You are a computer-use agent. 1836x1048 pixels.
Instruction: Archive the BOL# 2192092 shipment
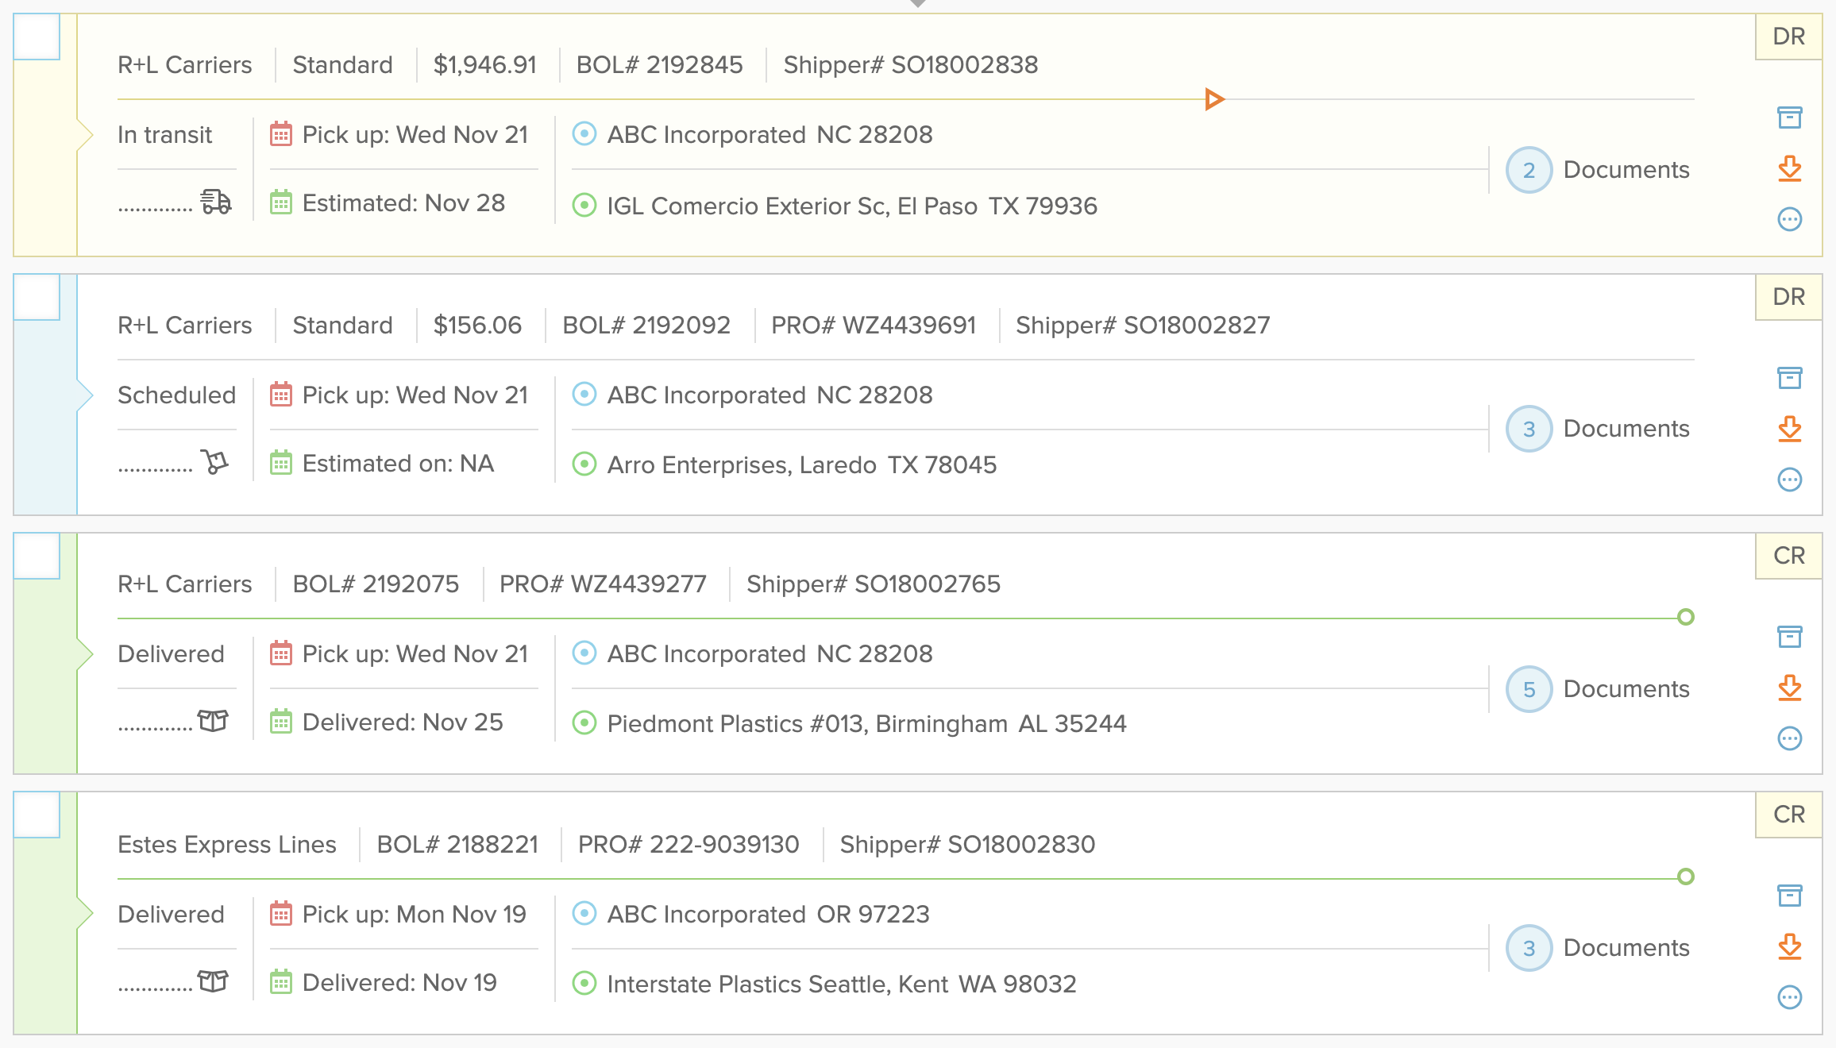pos(1789,378)
